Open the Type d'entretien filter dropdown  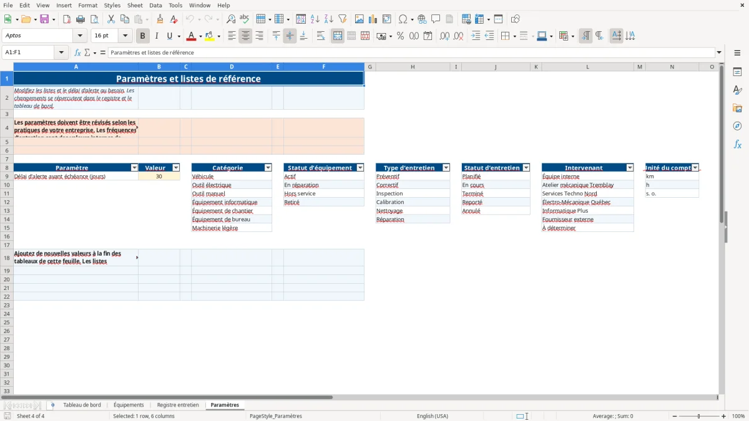click(x=446, y=168)
